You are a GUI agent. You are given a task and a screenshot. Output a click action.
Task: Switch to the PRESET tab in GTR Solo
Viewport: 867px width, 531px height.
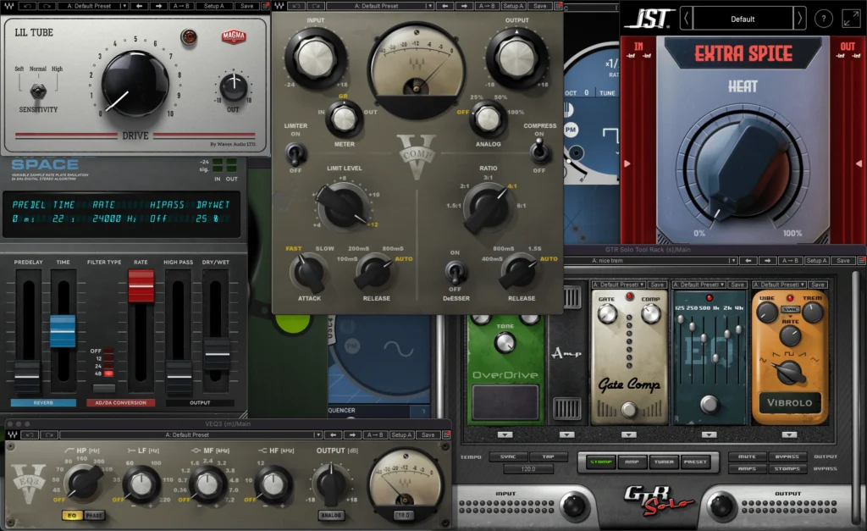tap(695, 462)
